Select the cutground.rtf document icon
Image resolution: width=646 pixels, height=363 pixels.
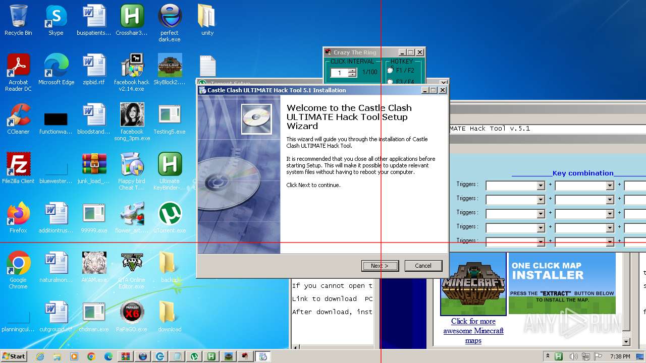56,317
